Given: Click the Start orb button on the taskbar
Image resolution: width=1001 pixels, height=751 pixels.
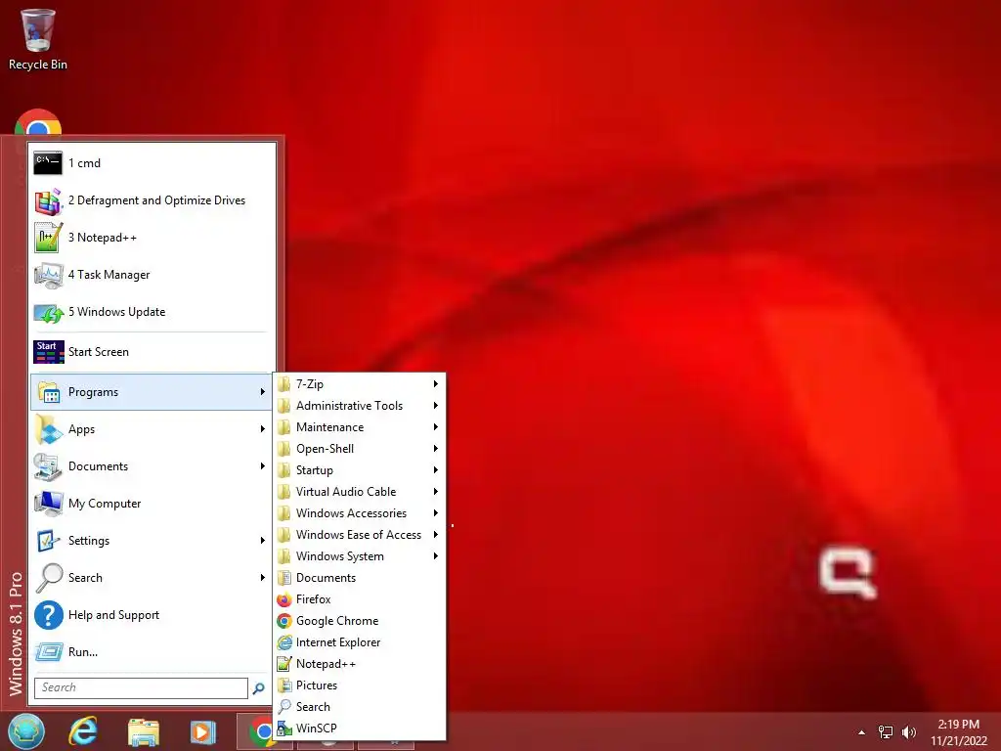Looking at the screenshot, I should tap(25, 731).
